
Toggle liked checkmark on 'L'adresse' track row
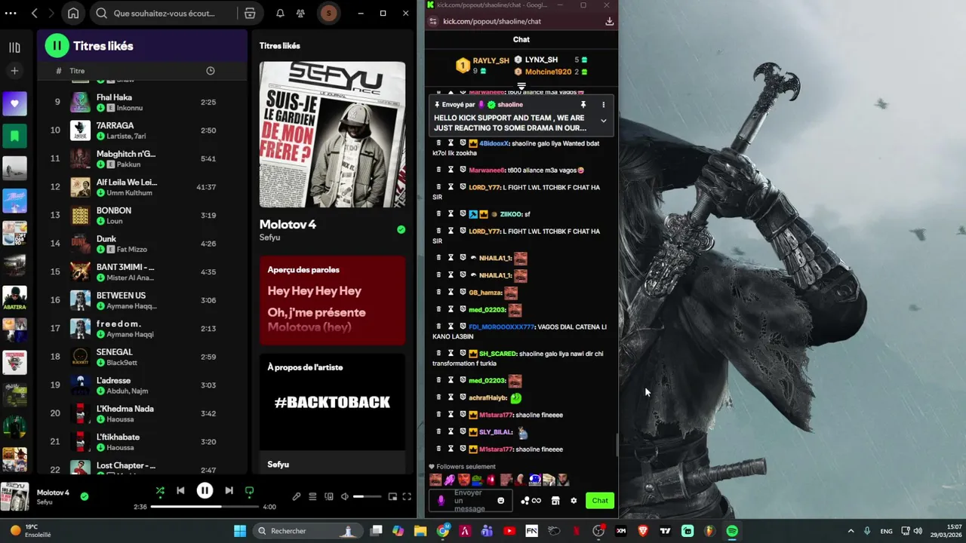point(100,391)
